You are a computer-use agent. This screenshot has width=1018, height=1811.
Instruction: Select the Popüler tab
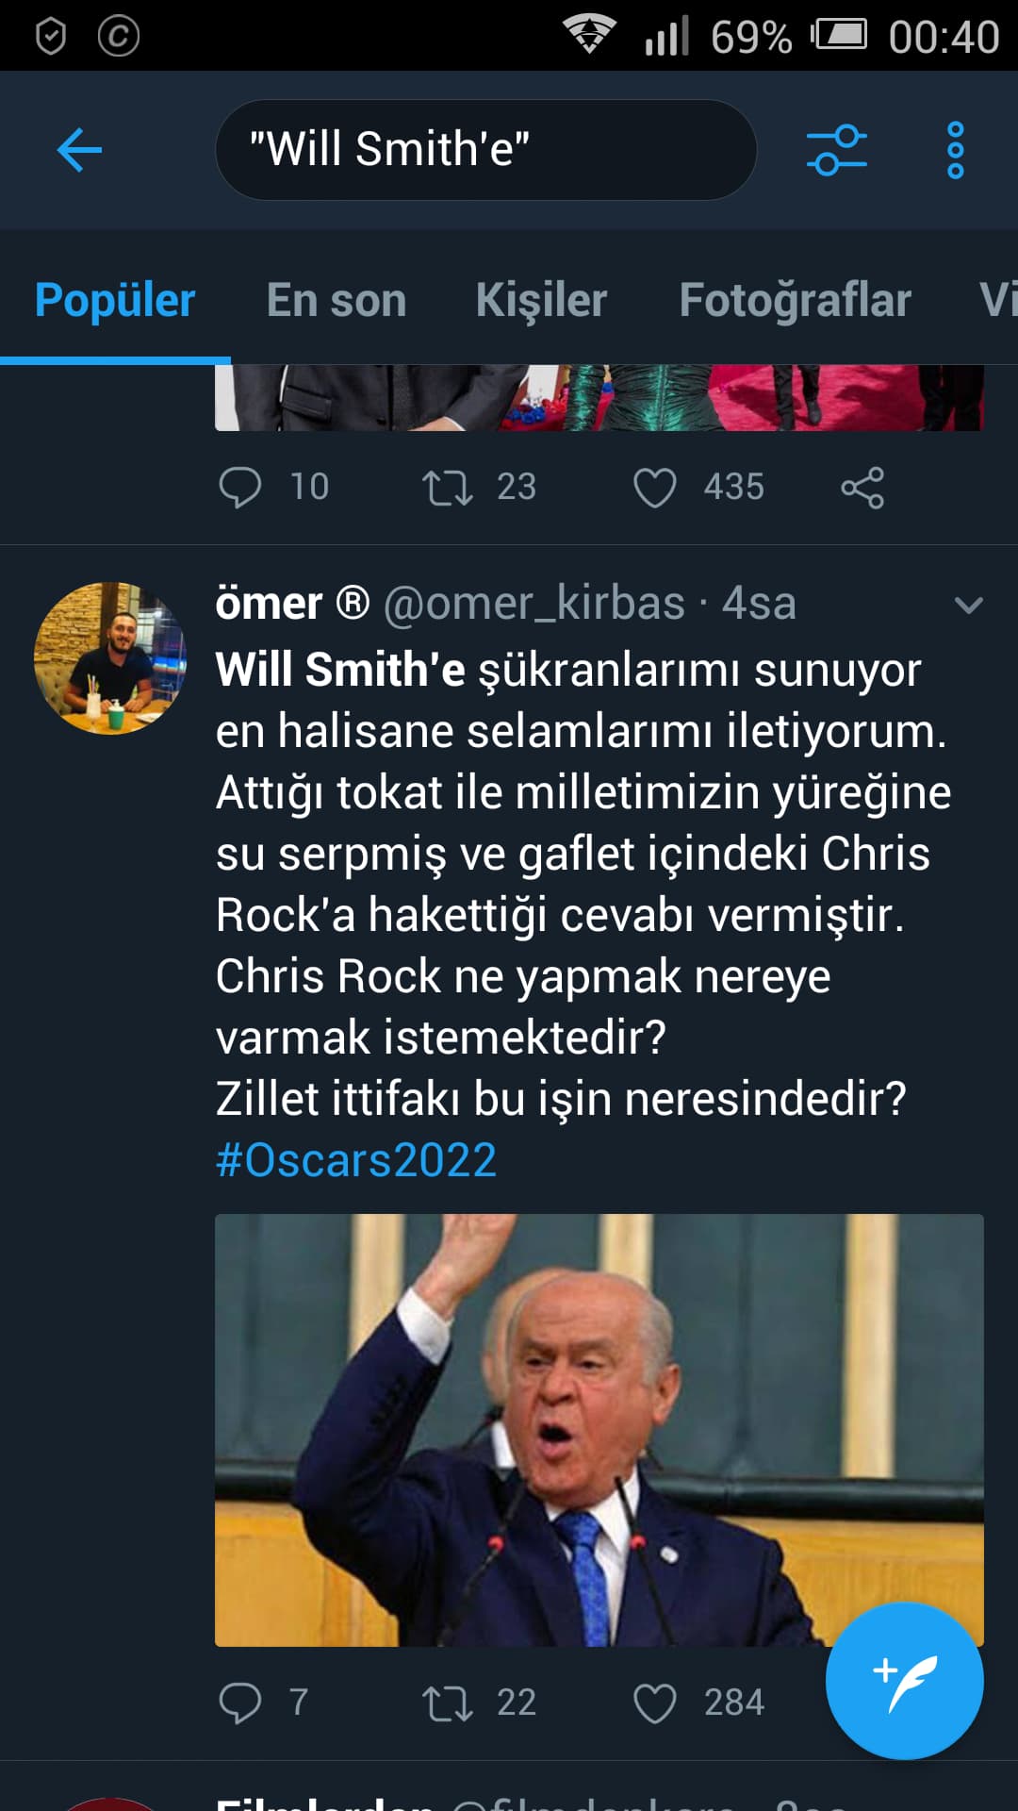(x=115, y=301)
